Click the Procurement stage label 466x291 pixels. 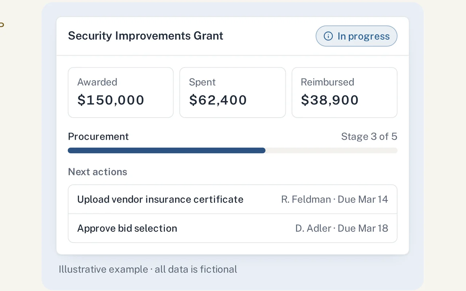pos(98,136)
